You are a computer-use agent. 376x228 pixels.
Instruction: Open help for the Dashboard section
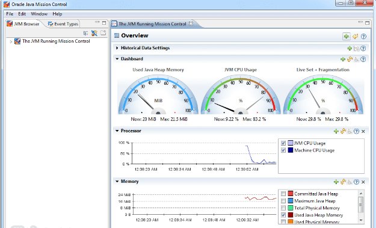click(363, 59)
